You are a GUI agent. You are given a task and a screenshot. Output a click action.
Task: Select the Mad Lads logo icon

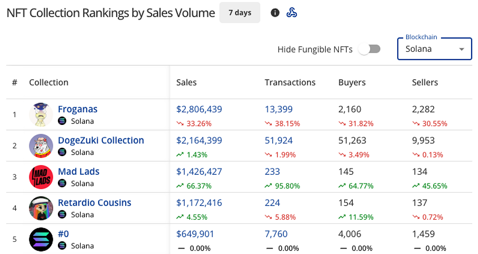[x=41, y=177]
